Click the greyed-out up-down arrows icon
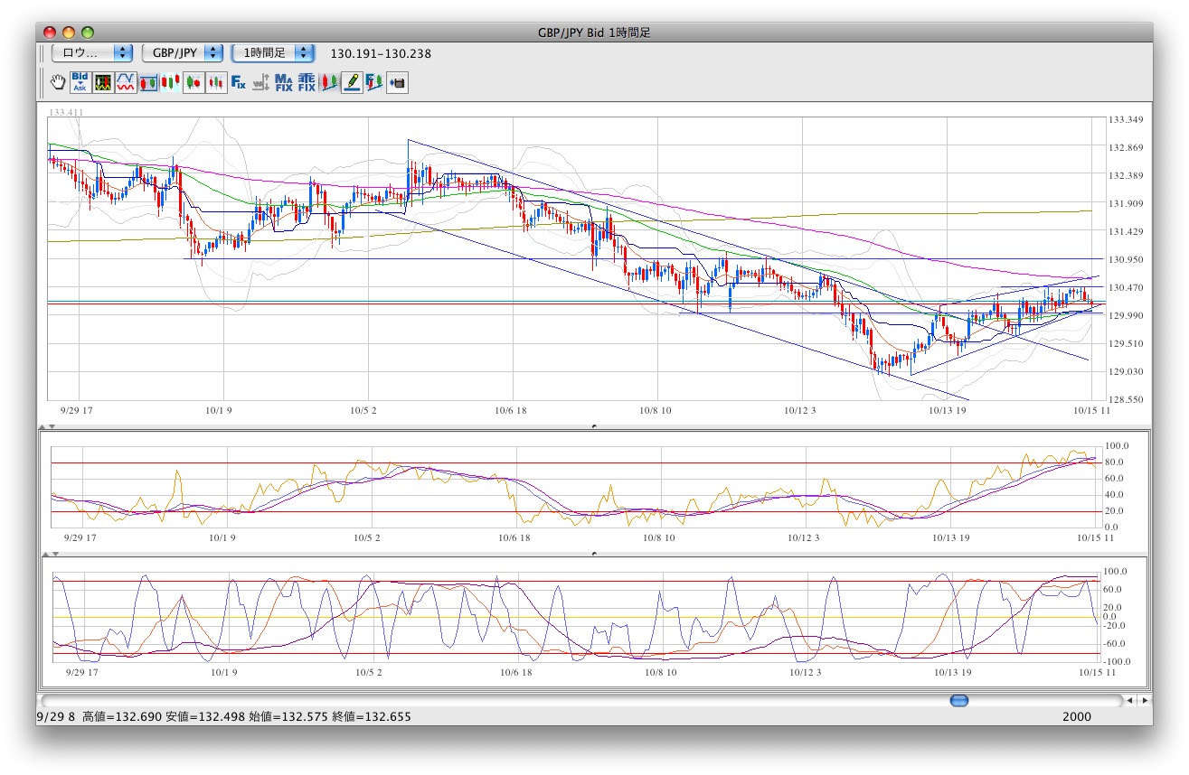 coord(261,83)
